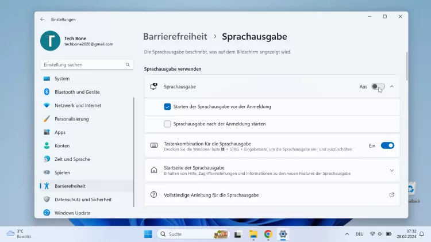Click the Spielen controller icon

point(47,172)
